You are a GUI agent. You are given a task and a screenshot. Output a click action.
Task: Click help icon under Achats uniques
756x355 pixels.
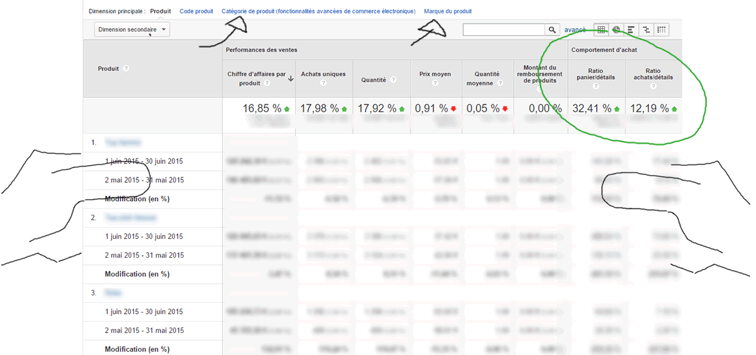point(323,84)
